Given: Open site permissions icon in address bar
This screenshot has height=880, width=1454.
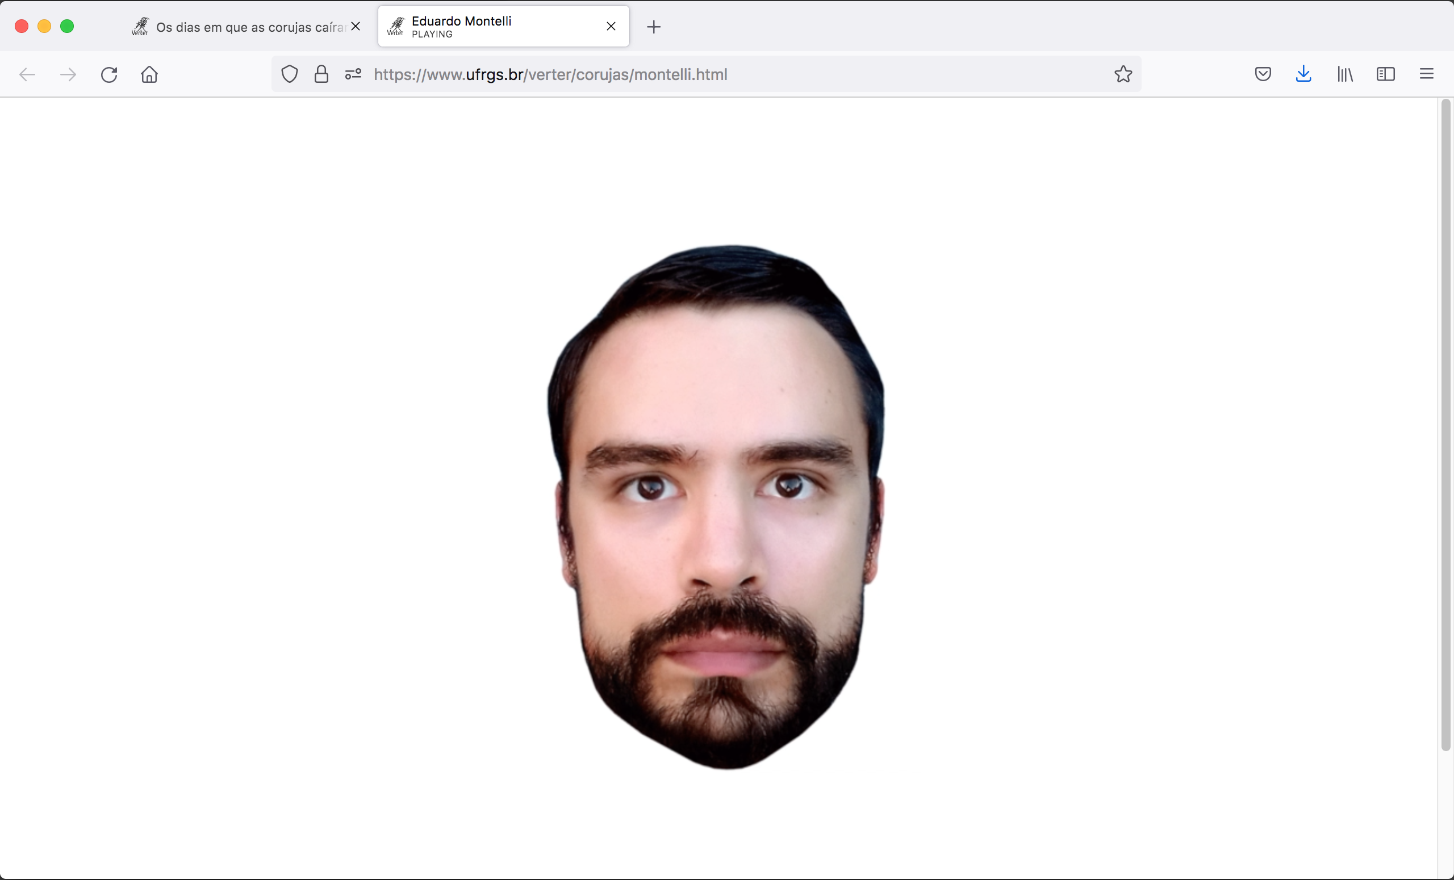Looking at the screenshot, I should tap(353, 74).
